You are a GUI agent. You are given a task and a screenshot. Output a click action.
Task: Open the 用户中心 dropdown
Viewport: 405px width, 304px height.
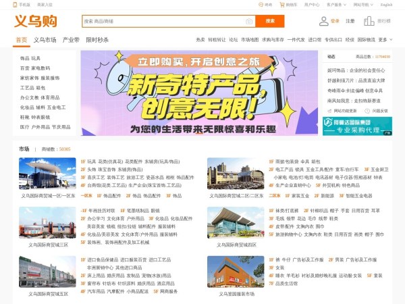coord(313,4)
